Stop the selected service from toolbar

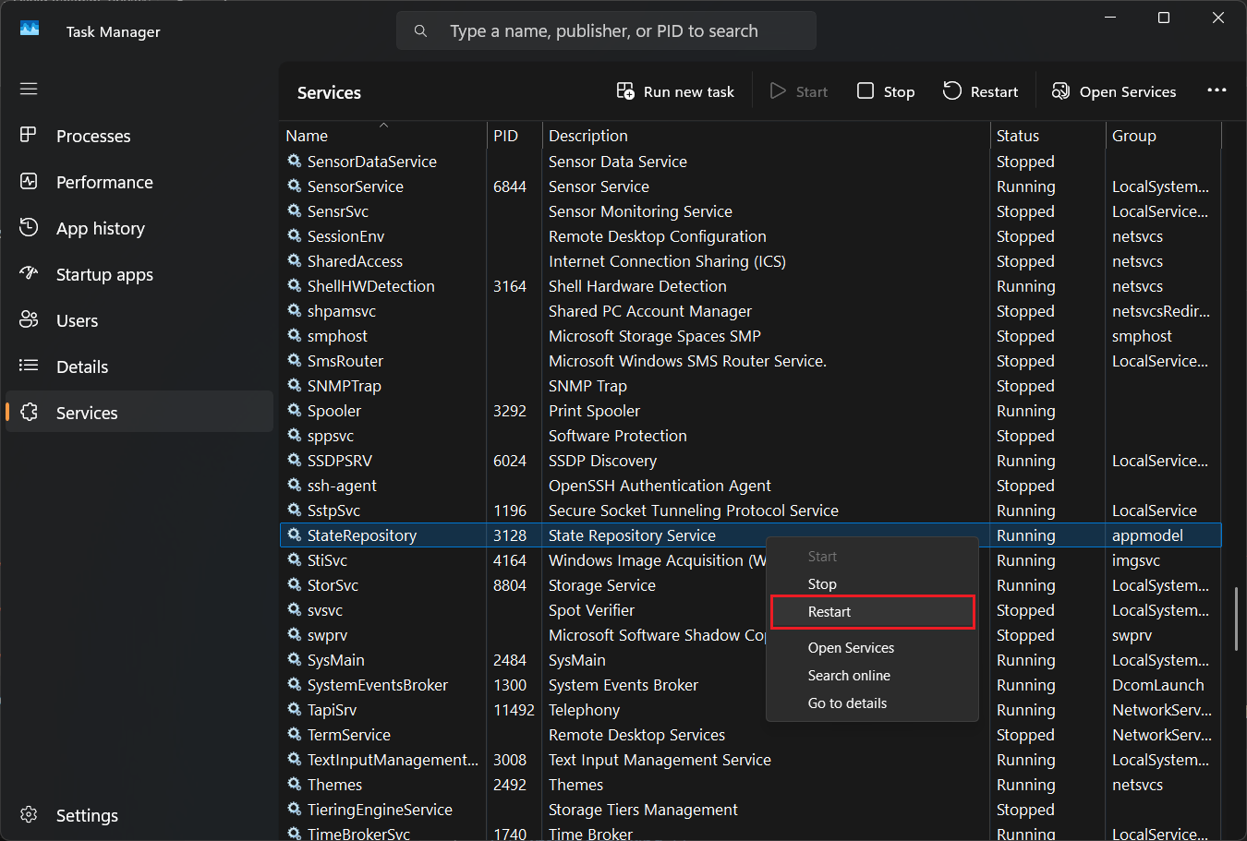pos(886,91)
